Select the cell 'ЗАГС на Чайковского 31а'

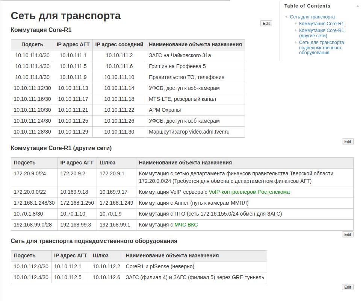(195, 56)
